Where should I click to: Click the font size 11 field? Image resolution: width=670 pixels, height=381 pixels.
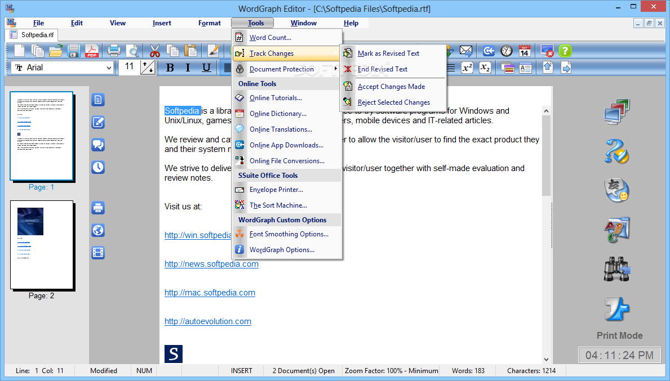(x=129, y=68)
